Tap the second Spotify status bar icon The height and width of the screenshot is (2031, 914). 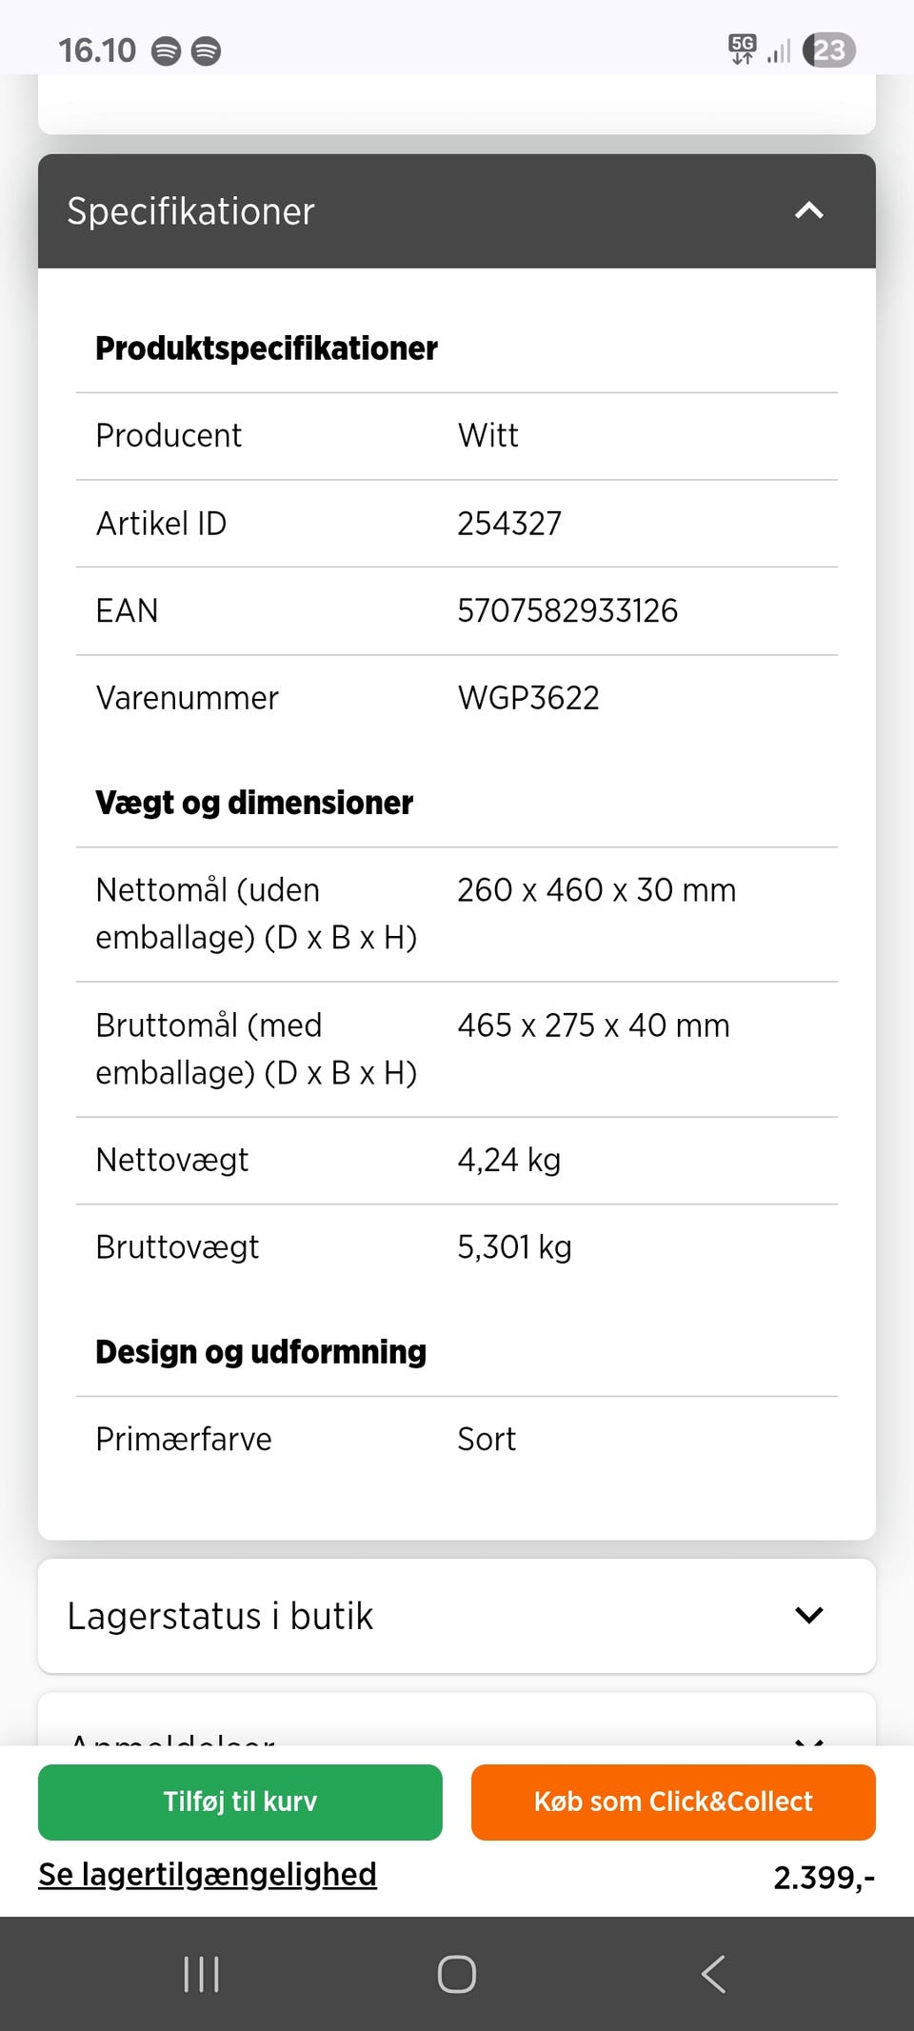tap(206, 50)
